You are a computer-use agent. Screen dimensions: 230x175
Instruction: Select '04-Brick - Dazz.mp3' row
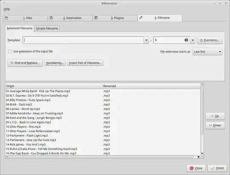pos(103,104)
